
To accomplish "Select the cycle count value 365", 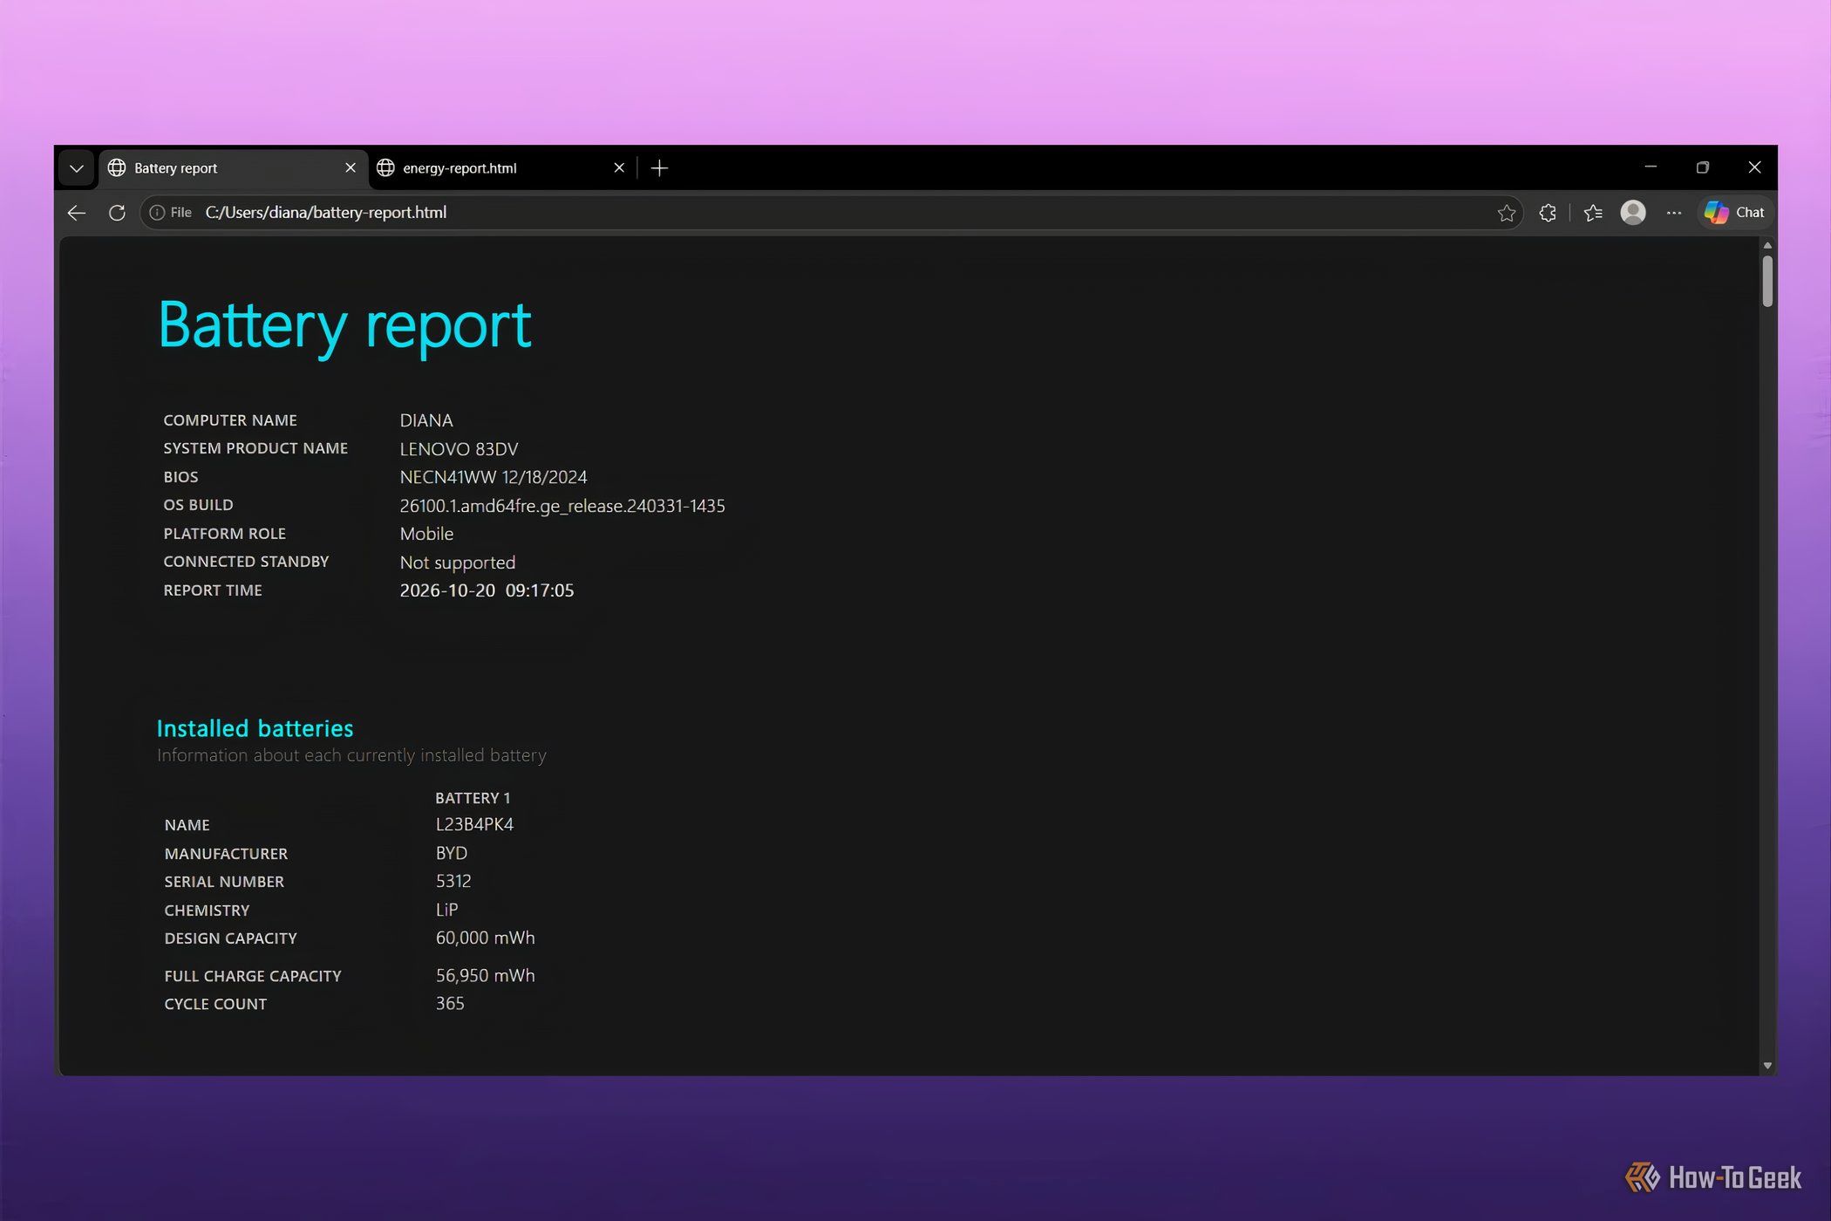I will coord(450,1003).
